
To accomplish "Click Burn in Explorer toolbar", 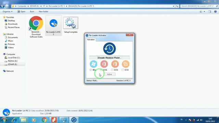I will pyautogui.click(x=32, y=12).
